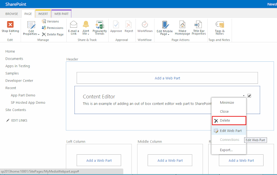Switch to the INSERT tab
Viewport: 277px width, 175px height.
pyautogui.click(x=43, y=14)
